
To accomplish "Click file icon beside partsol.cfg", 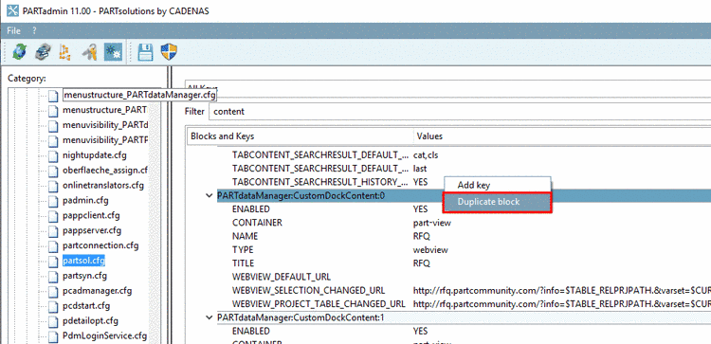I will pyautogui.click(x=54, y=261).
